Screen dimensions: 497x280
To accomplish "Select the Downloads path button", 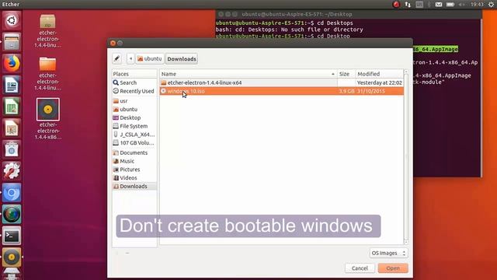I will 182,59.
